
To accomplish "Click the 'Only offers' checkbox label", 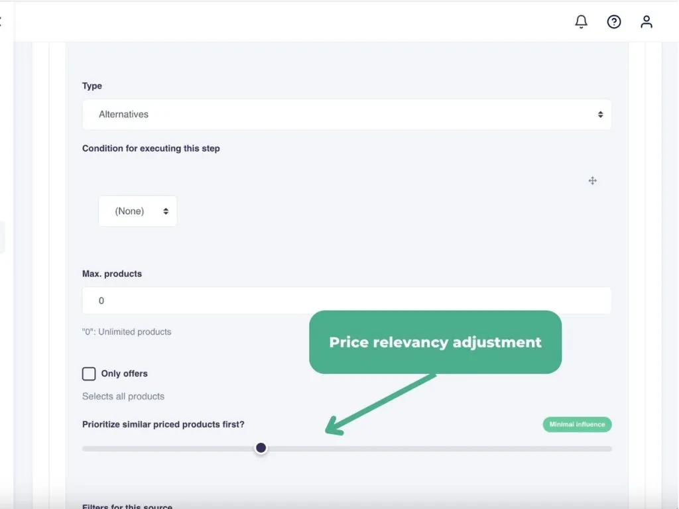I will 124,374.
